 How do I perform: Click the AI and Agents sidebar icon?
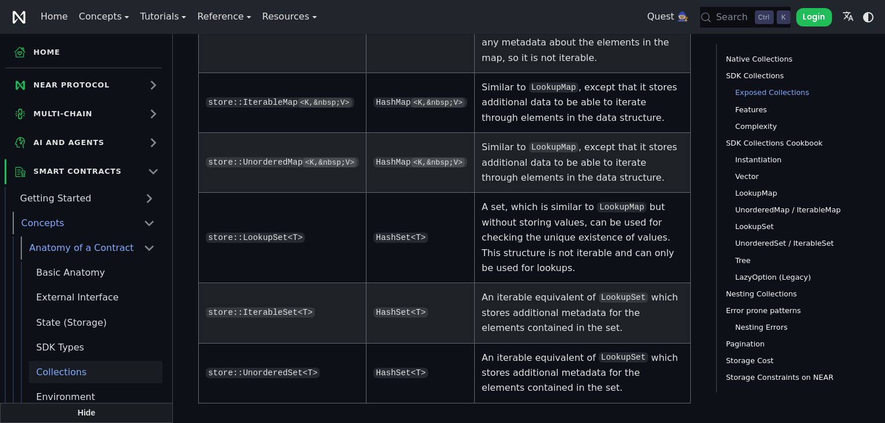20,143
